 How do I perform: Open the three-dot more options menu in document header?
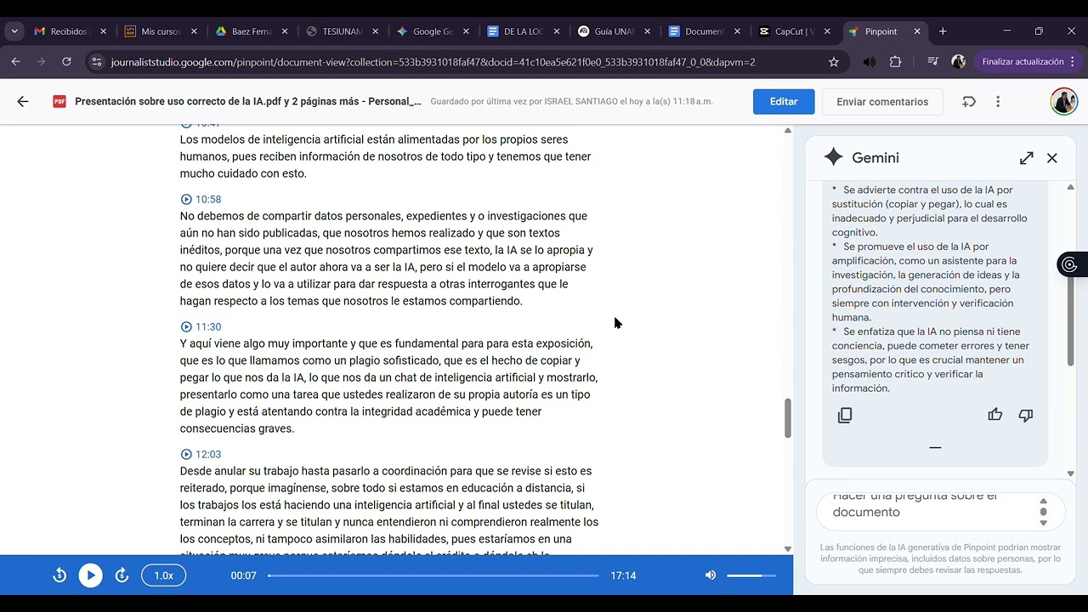click(x=998, y=101)
